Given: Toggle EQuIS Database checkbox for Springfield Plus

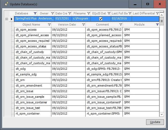Looking at the screenshot, I should pyautogui.click(x=101, y=19).
